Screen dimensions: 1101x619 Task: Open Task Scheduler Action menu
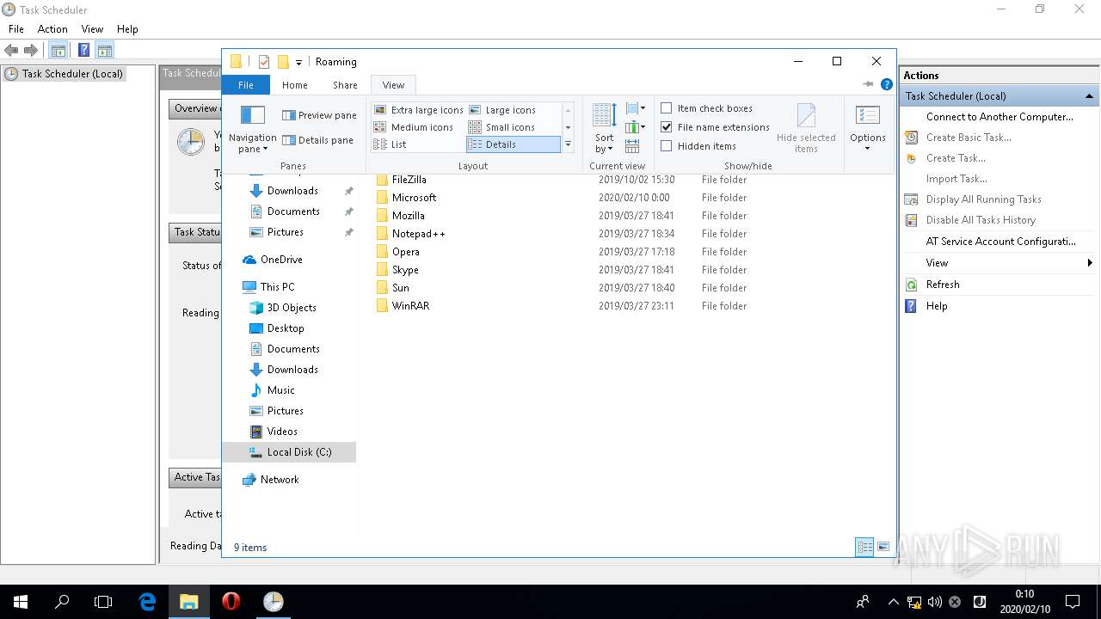[52, 29]
